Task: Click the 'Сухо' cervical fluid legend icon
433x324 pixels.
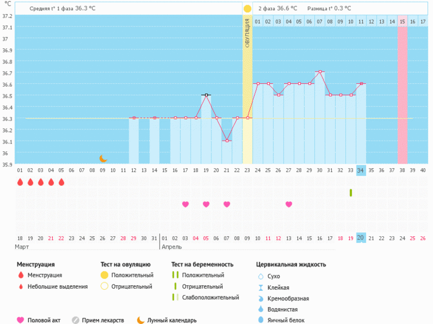Action: coord(260,276)
